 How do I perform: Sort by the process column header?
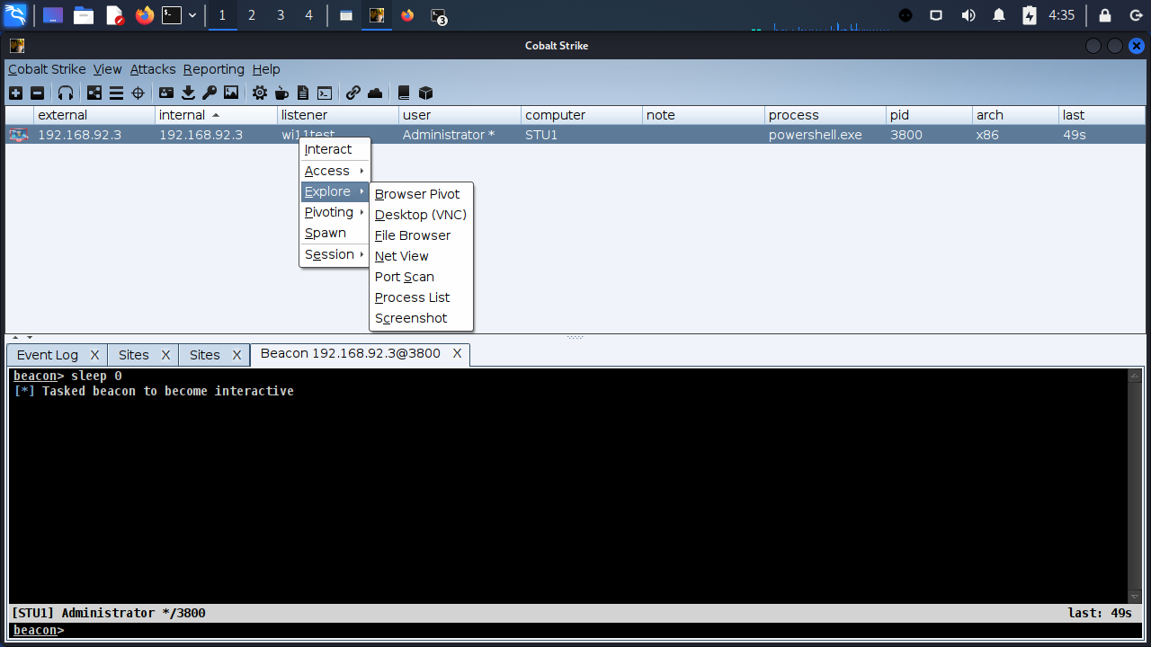coord(825,115)
